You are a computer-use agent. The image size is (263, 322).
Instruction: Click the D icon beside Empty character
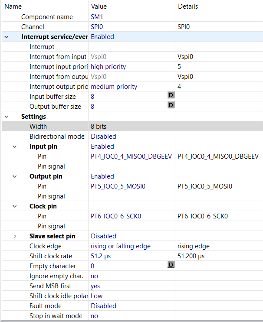(x=171, y=265)
